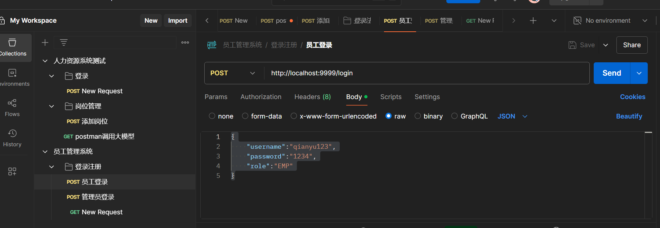
Task: Click 员工管理系统 in the breadcrumb
Action: tap(242, 45)
